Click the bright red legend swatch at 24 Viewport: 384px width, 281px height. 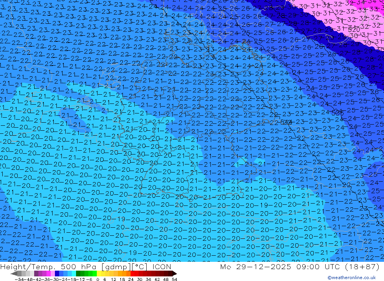[x=132, y=273]
